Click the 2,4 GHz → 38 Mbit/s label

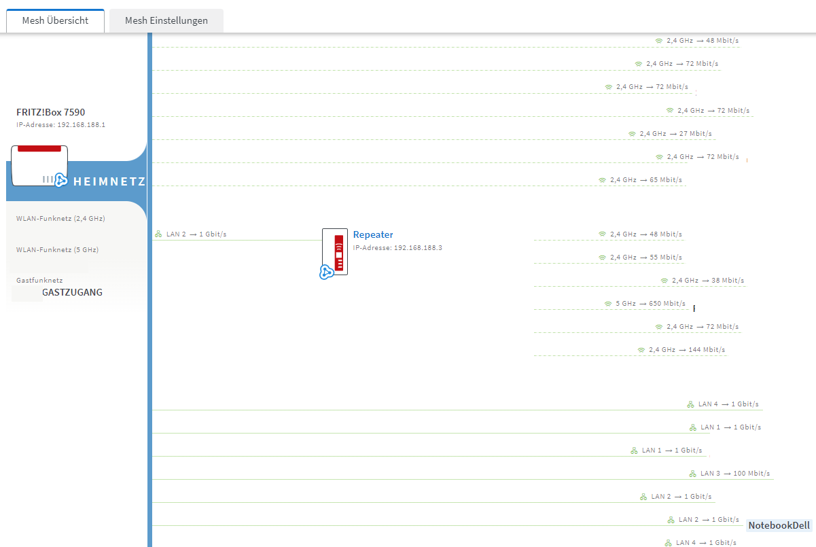[x=709, y=281]
